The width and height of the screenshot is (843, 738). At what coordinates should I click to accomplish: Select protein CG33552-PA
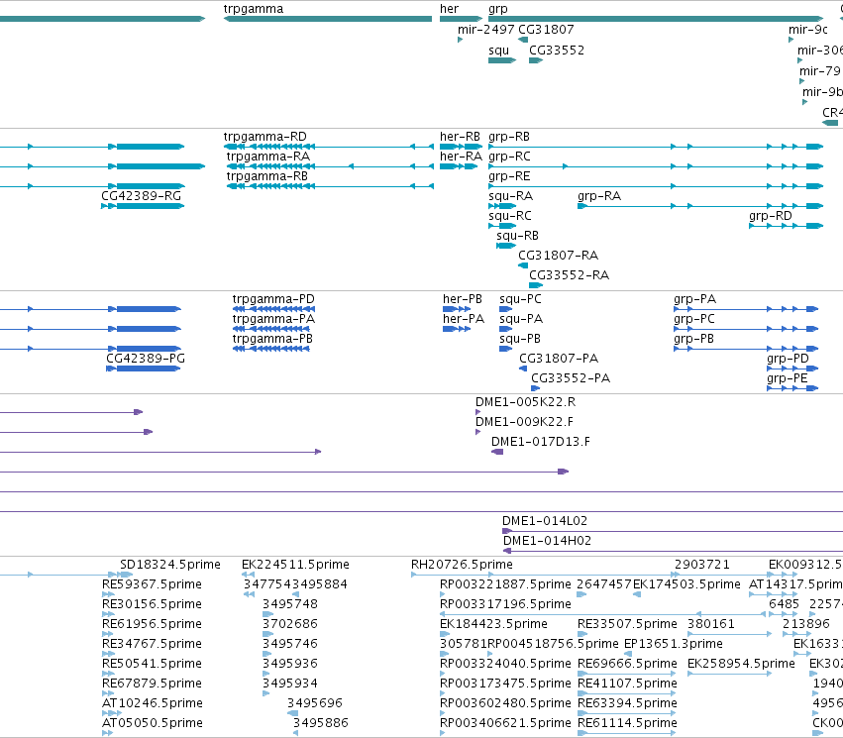(x=536, y=388)
